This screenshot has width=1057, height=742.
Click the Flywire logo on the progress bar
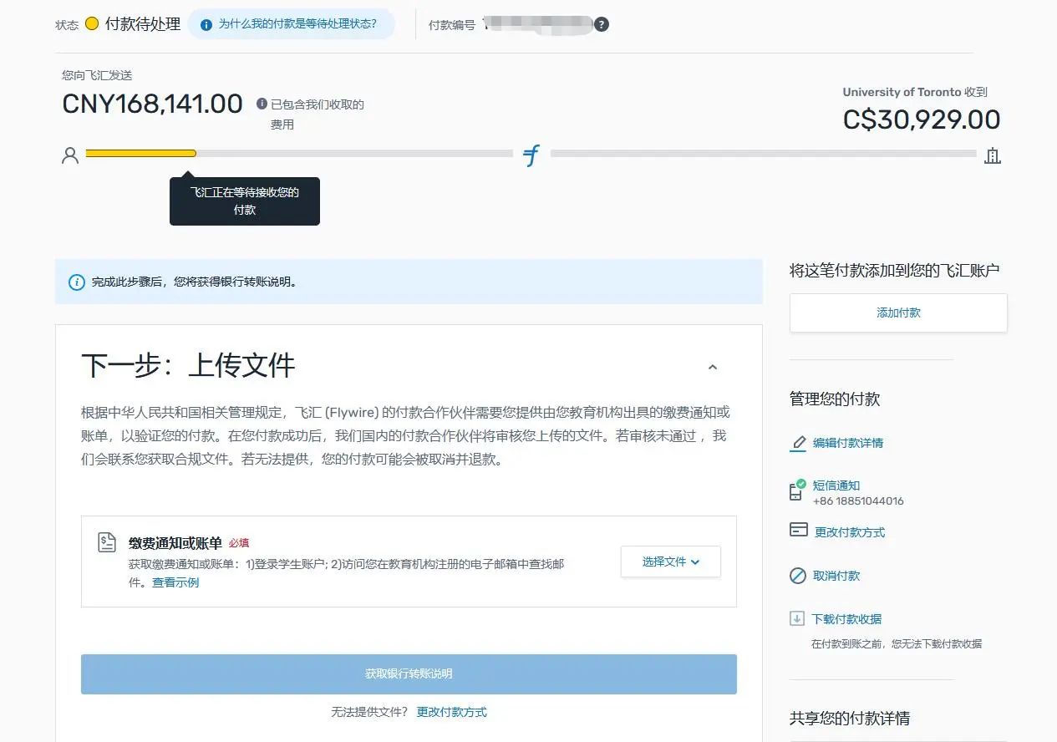click(x=531, y=155)
